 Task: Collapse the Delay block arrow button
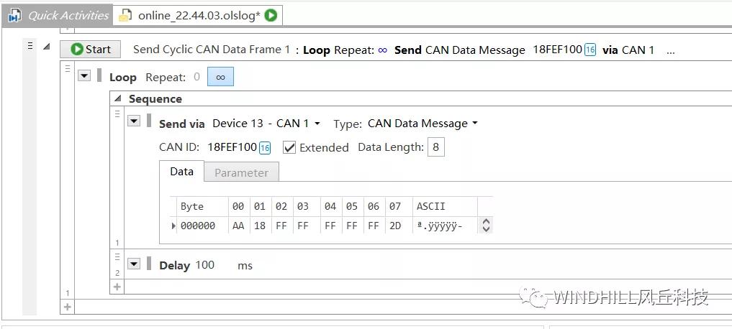[x=133, y=264]
